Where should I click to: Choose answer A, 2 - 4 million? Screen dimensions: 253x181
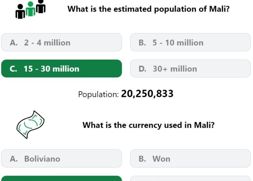[61, 42]
